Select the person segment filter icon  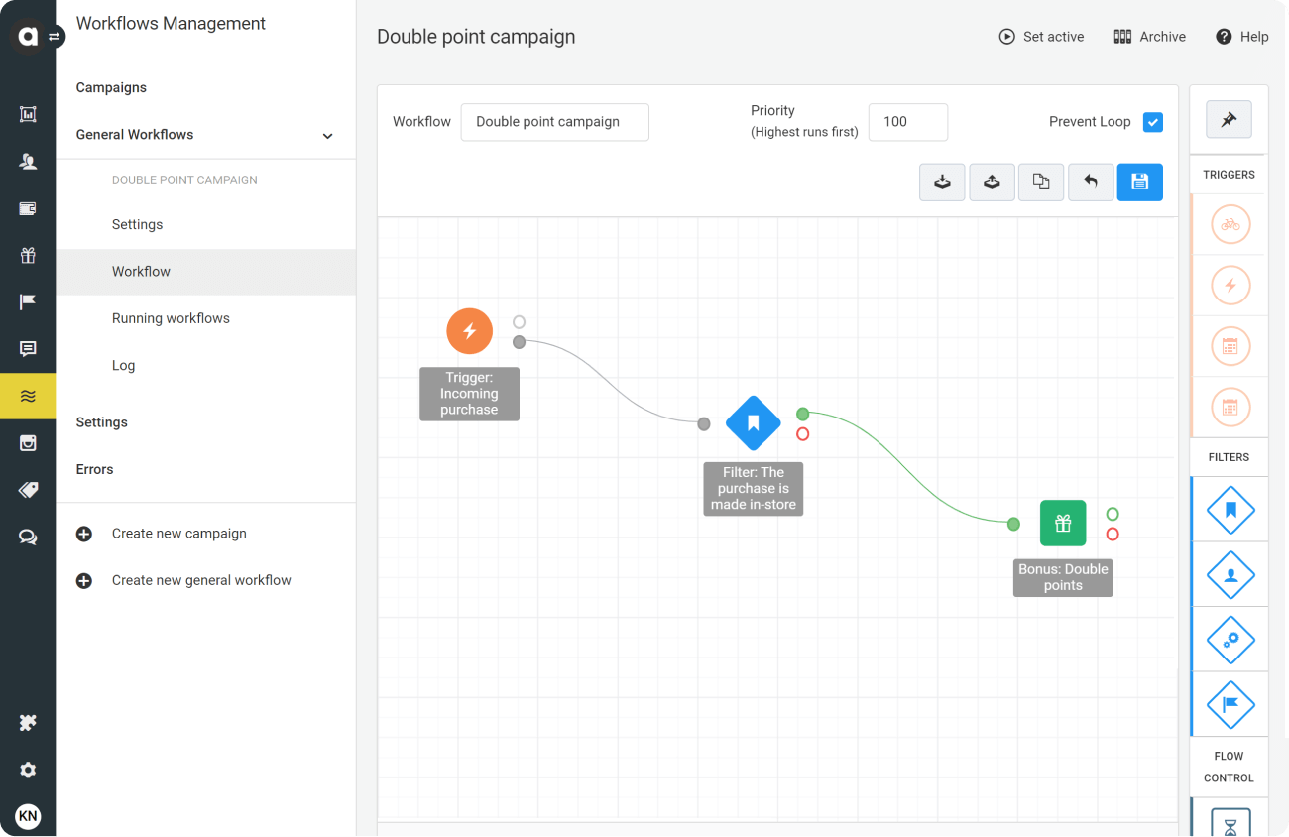pos(1230,574)
